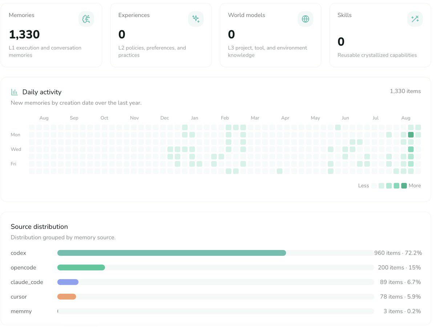The height and width of the screenshot is (327, 436).
Task: Open the Memories 1,330 stat card
Action: coord(51,35)
